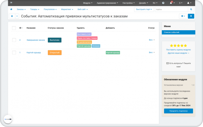The image size is (203, 127).
Task: Open the storefront cart icon
Action: [x=11, y=3]
